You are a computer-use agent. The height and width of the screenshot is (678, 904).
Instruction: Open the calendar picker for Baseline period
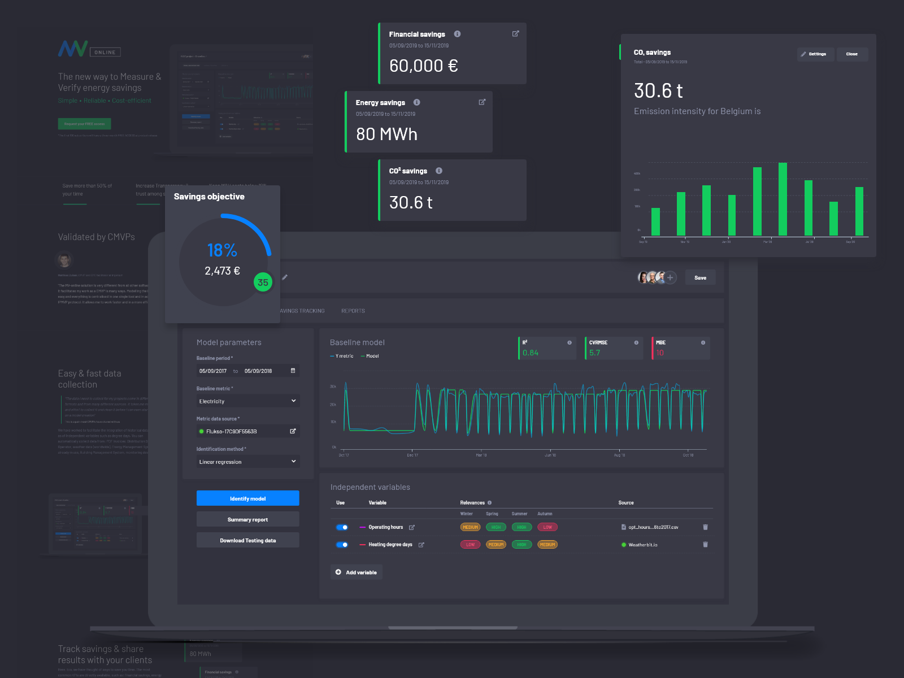coord(293,371)
